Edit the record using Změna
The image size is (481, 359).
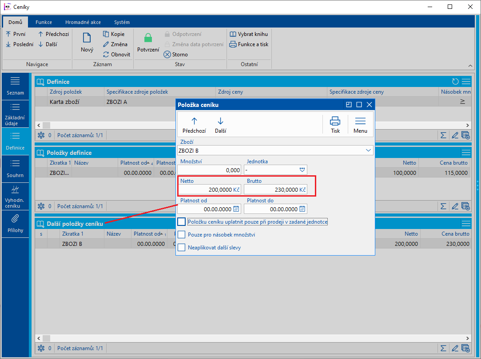(x=115, y=44)
